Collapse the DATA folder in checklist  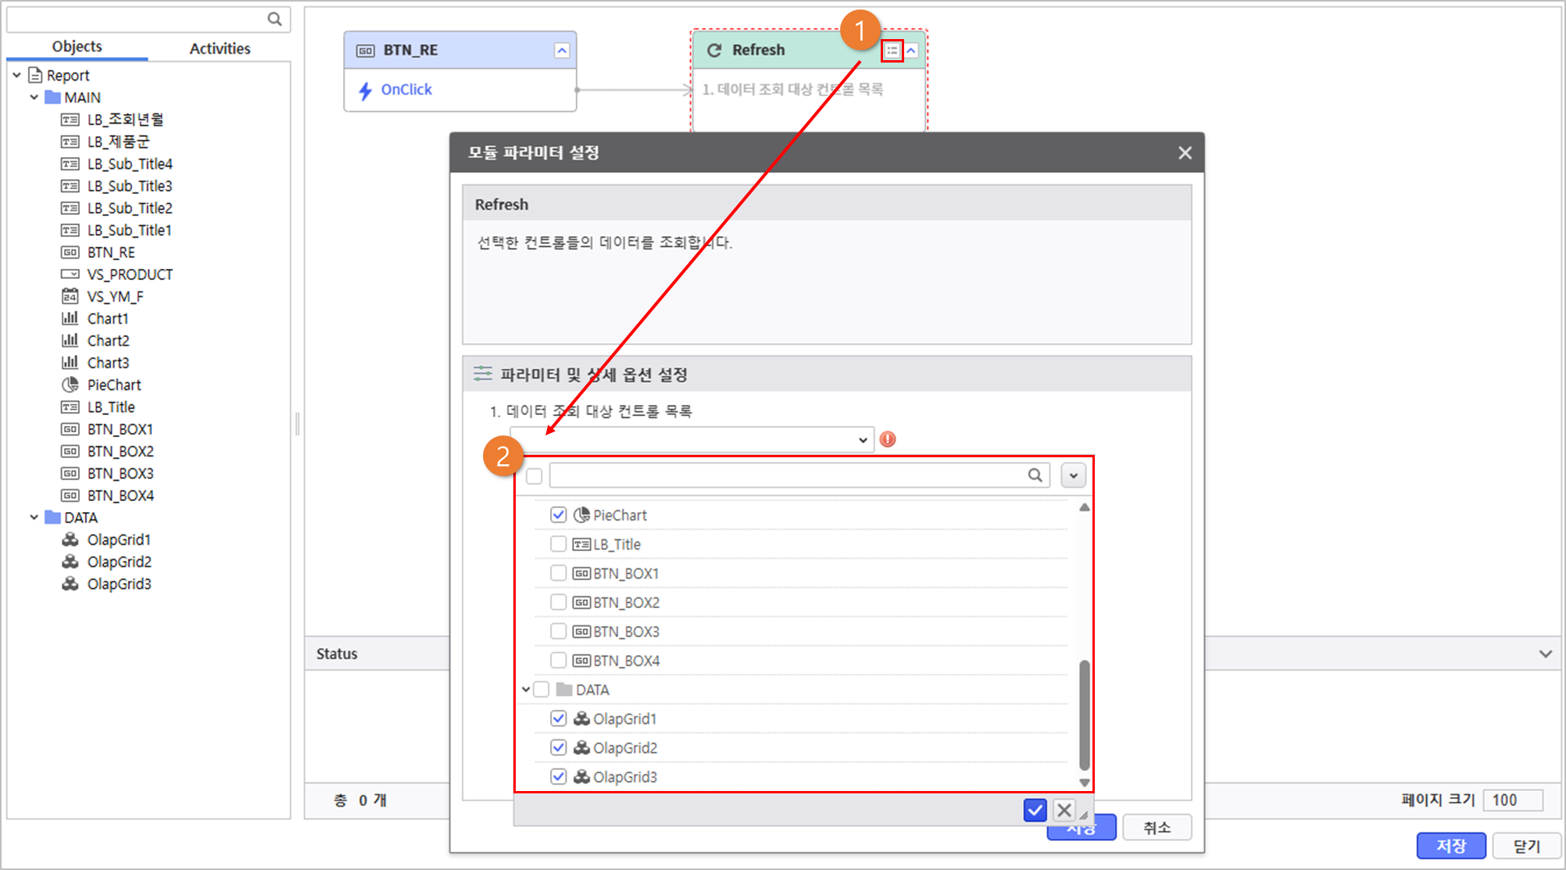[526, 689]
